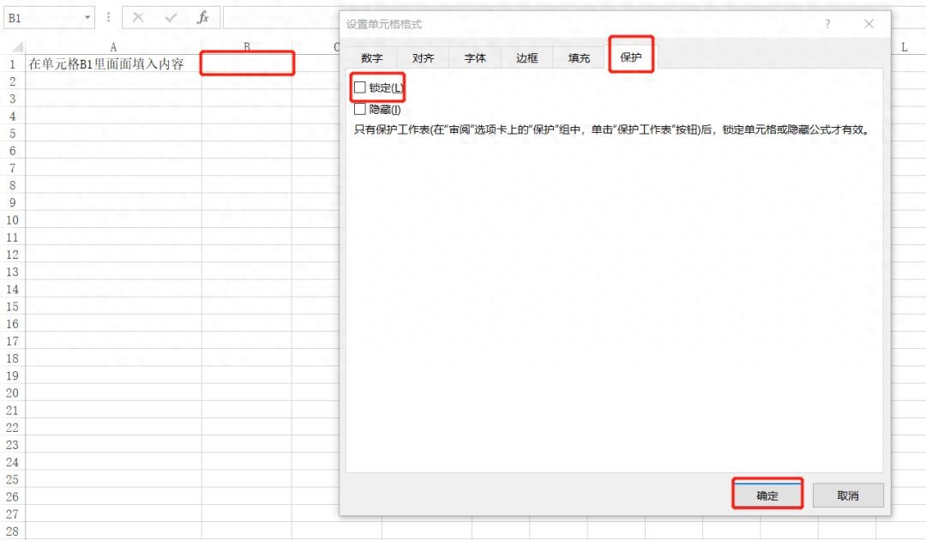This screenshot has width=926, height=540.
Task: Open Insert Function via fx icon
Action: pos(203,18)
